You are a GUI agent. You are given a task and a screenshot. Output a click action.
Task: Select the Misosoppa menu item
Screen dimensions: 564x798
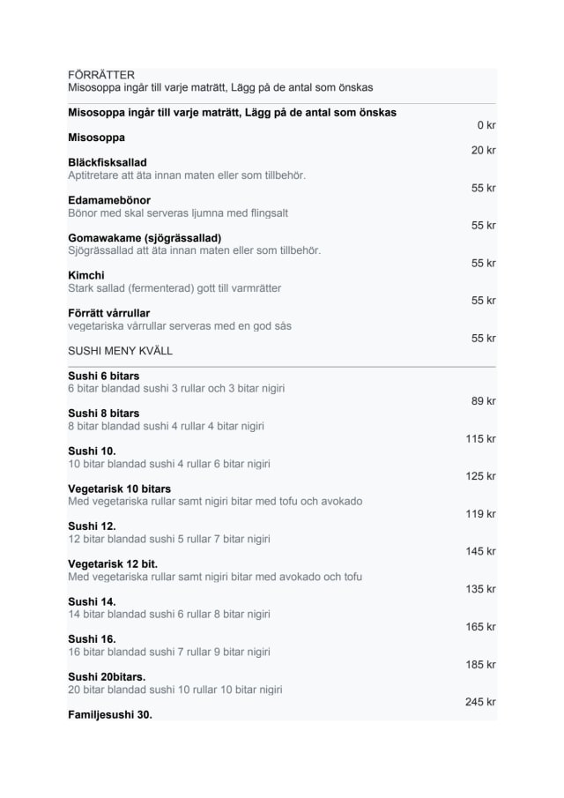tap(96, 138)
